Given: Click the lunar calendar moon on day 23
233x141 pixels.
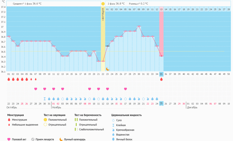Looking at the screenshot, I should [107, 69].
